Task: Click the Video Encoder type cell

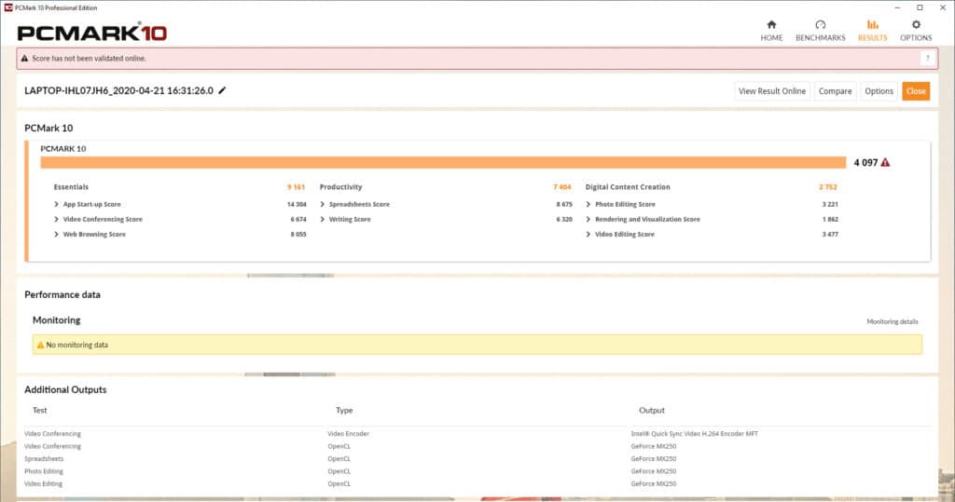Action: tap(349, 434)
